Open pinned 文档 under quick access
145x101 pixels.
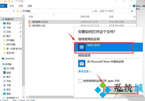(8, 32)
